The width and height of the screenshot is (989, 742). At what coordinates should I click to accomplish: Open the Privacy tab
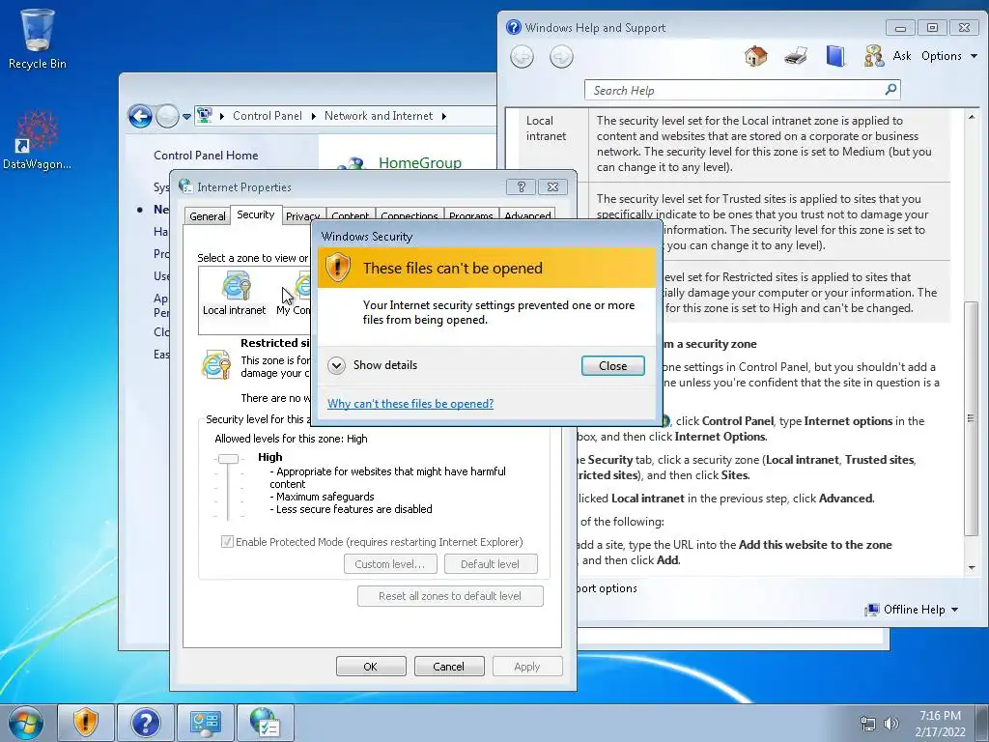(x=302, y=216)
